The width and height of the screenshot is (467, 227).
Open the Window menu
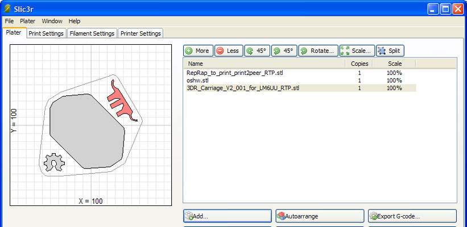pos(52,21)
